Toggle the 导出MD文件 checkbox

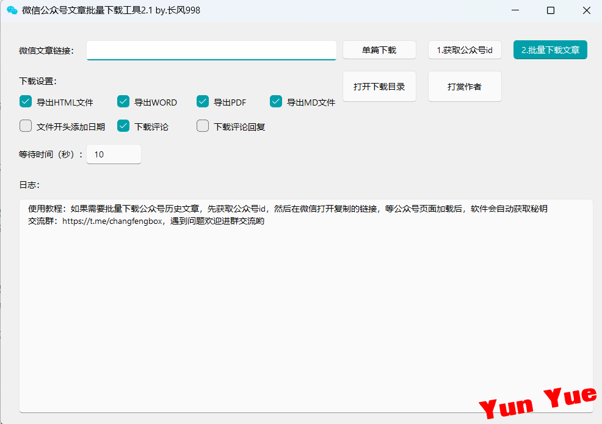click(x=276, y=102)
